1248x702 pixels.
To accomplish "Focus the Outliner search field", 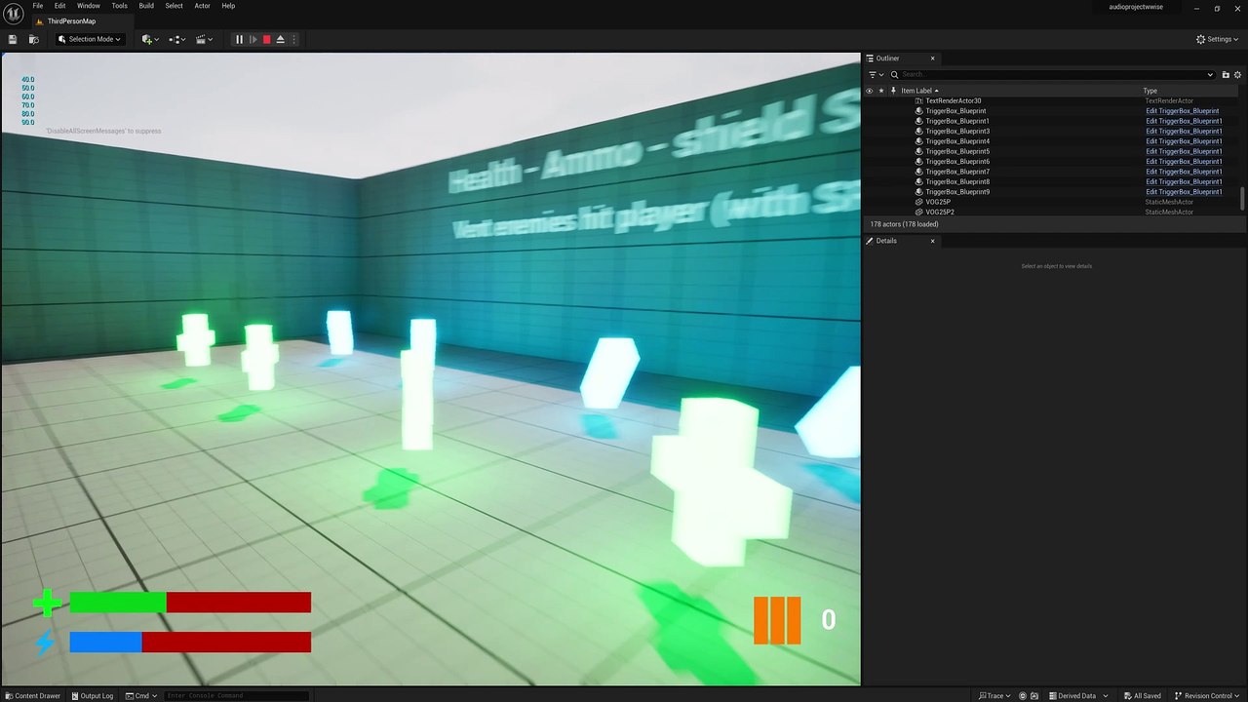I will tap(1053, 74).
